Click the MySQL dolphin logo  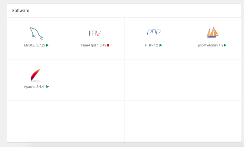36,34
